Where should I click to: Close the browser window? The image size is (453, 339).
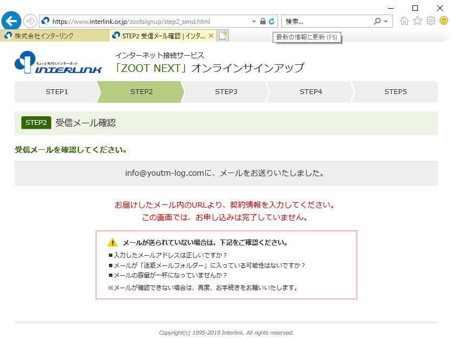(x=440, y=8)
